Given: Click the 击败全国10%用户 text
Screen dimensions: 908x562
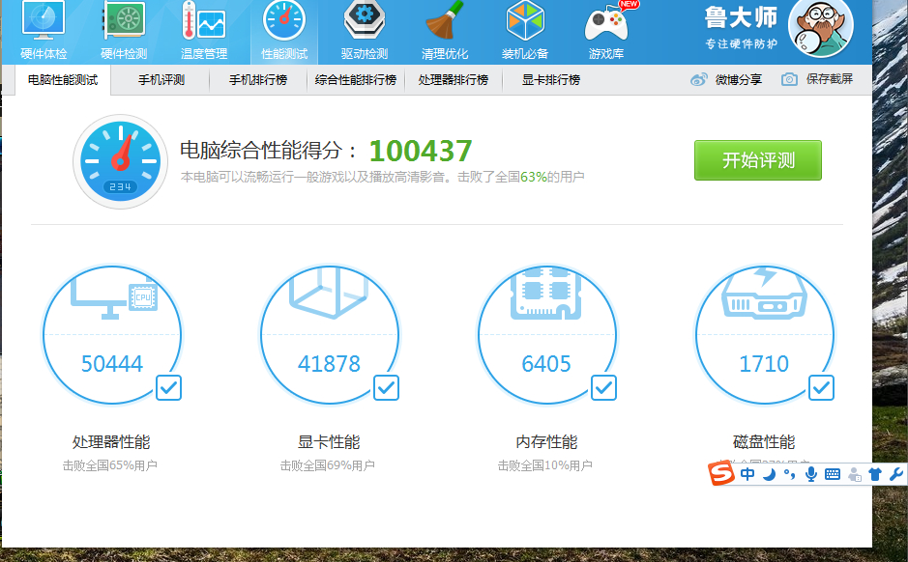Looking at the screenshot, I should click(545, 465).
